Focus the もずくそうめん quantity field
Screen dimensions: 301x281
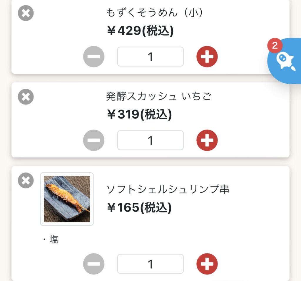[x=150, y=57]
